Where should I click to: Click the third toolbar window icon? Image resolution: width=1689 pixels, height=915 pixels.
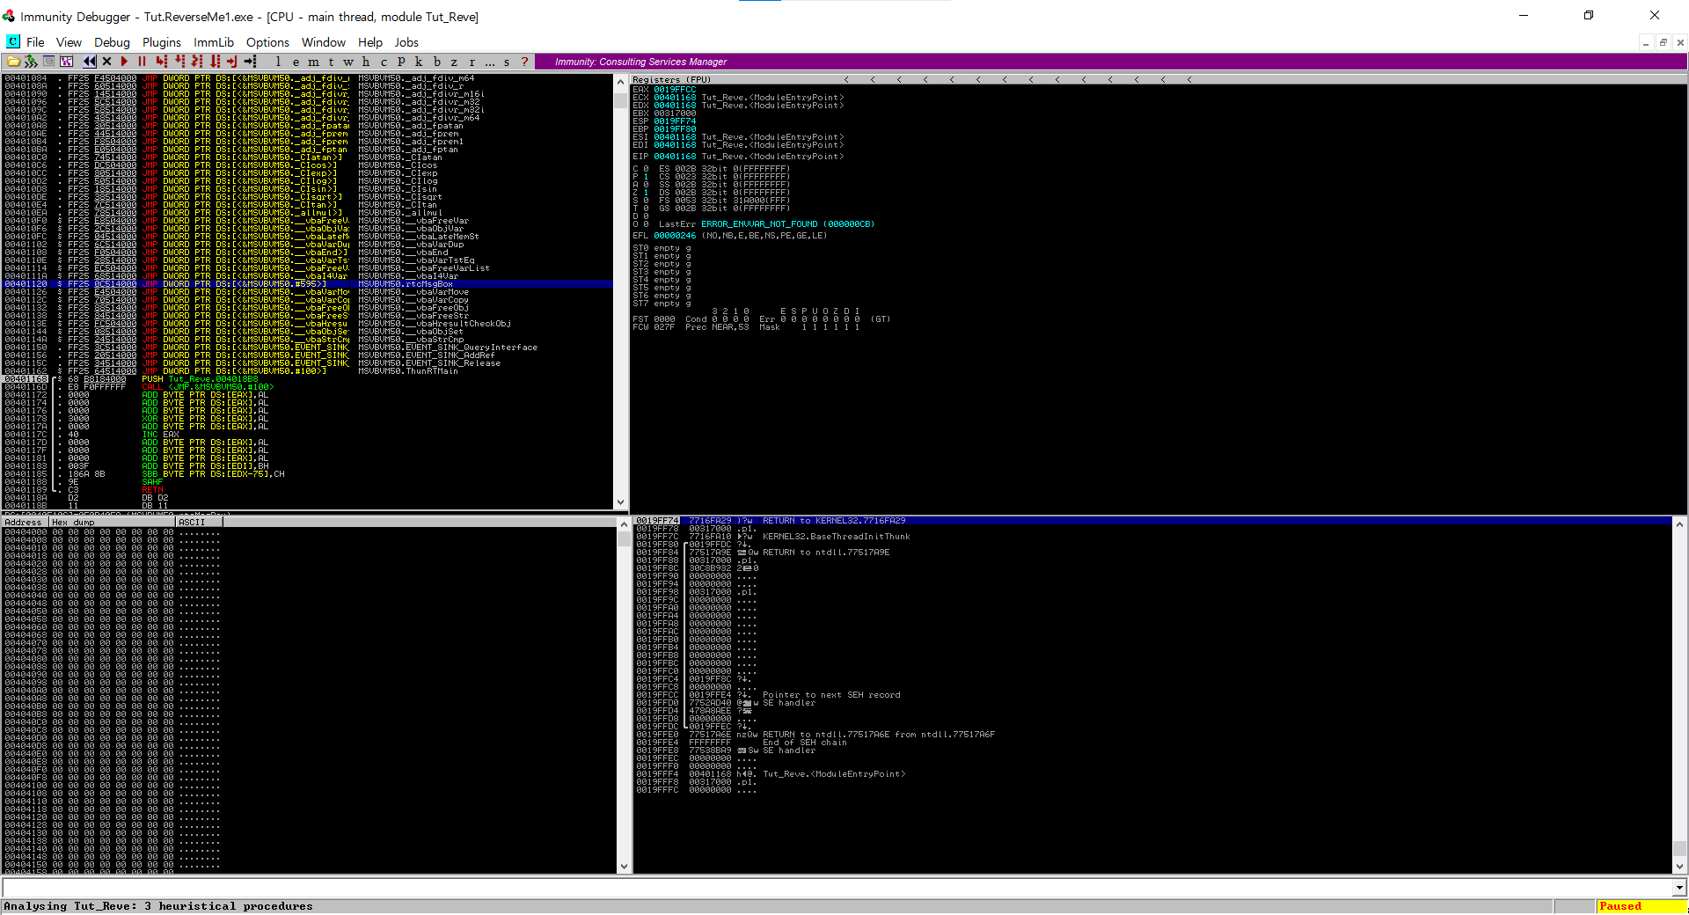48,62
